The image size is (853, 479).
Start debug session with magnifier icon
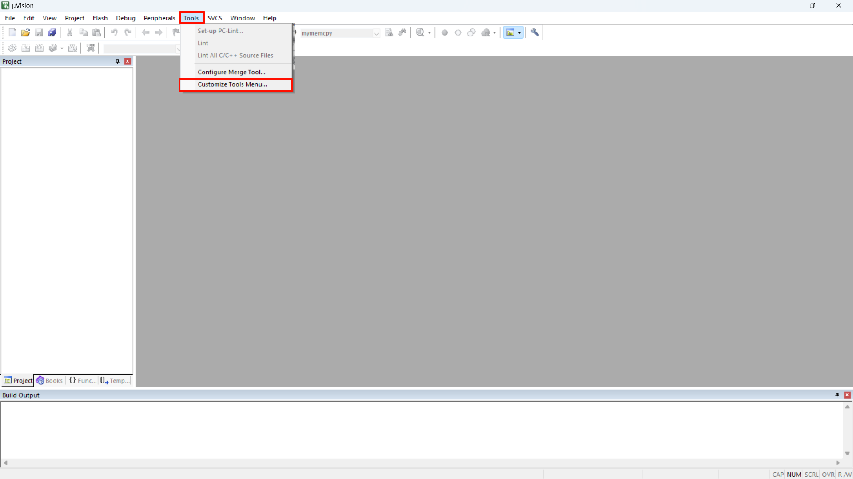420,32
